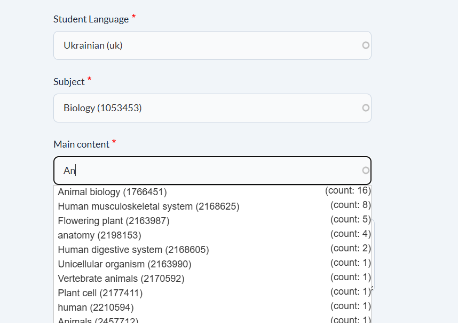Choose Plant cell (2177411) suggestion
The width and height of the screenshot is (458, 323).
pyautogui.click(x=100, y=293)
